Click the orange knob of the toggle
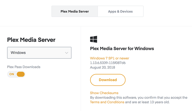 tap(21, 74)
